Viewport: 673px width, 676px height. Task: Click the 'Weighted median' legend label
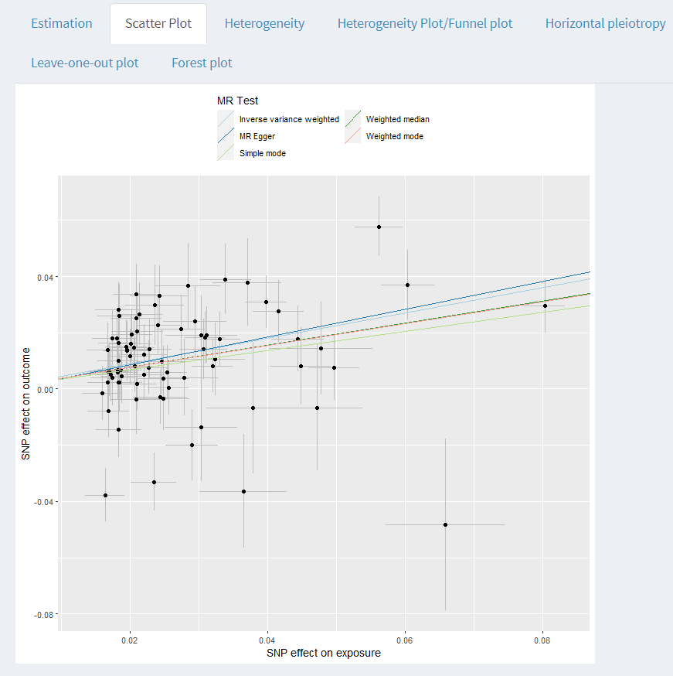click(397, 119)
